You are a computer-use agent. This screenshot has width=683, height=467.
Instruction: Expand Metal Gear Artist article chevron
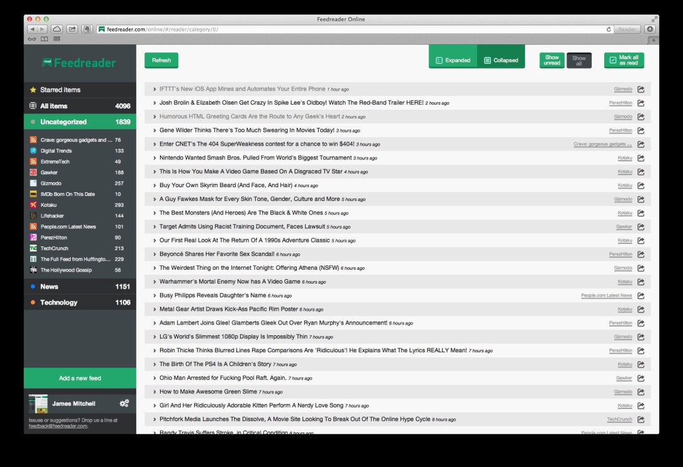click(x=154, y=309)
